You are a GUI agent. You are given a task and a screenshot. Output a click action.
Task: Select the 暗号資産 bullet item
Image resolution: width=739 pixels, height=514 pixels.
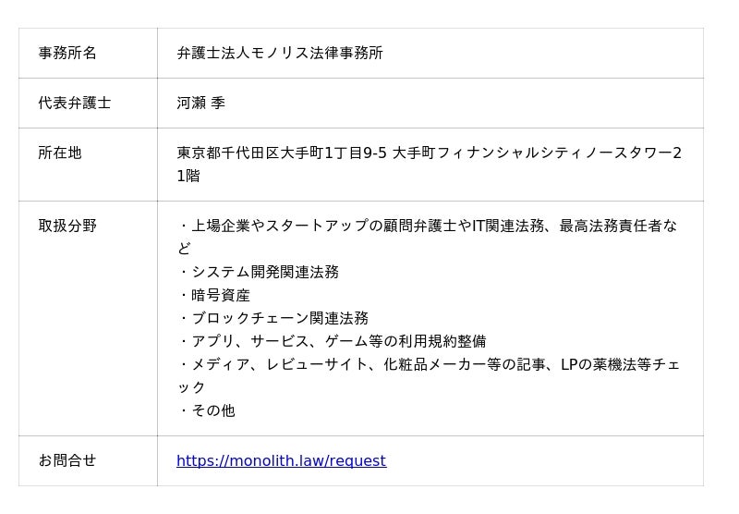click(x=221, y=295)
